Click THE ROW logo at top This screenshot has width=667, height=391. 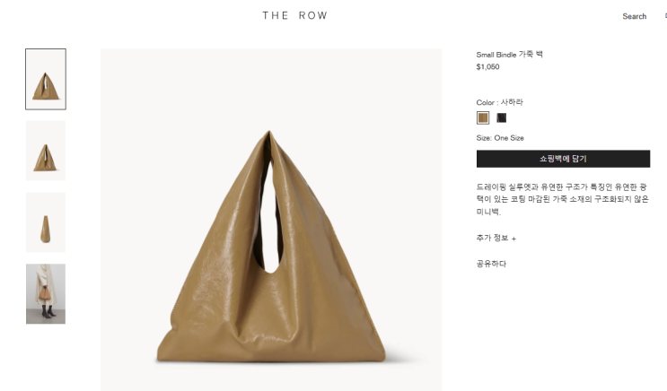(x=294, y=16)
